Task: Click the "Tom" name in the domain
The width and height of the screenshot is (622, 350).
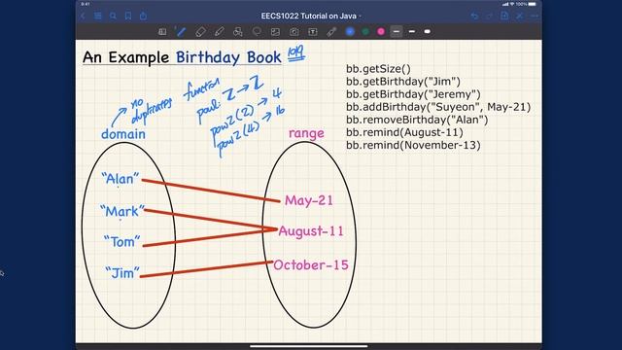Action: tap(121, 241)
